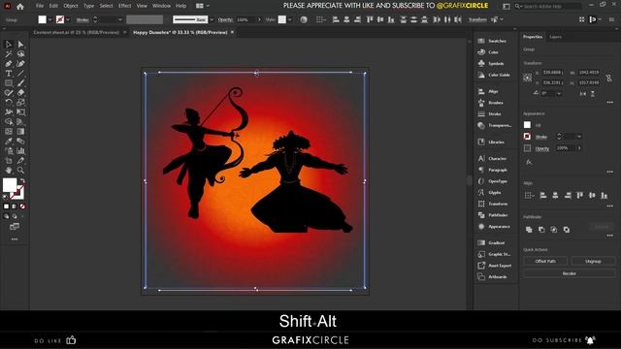Open the Libraries panel
Image resolution: width=621 pixels, height=349 pixels.
pos(491,142)
